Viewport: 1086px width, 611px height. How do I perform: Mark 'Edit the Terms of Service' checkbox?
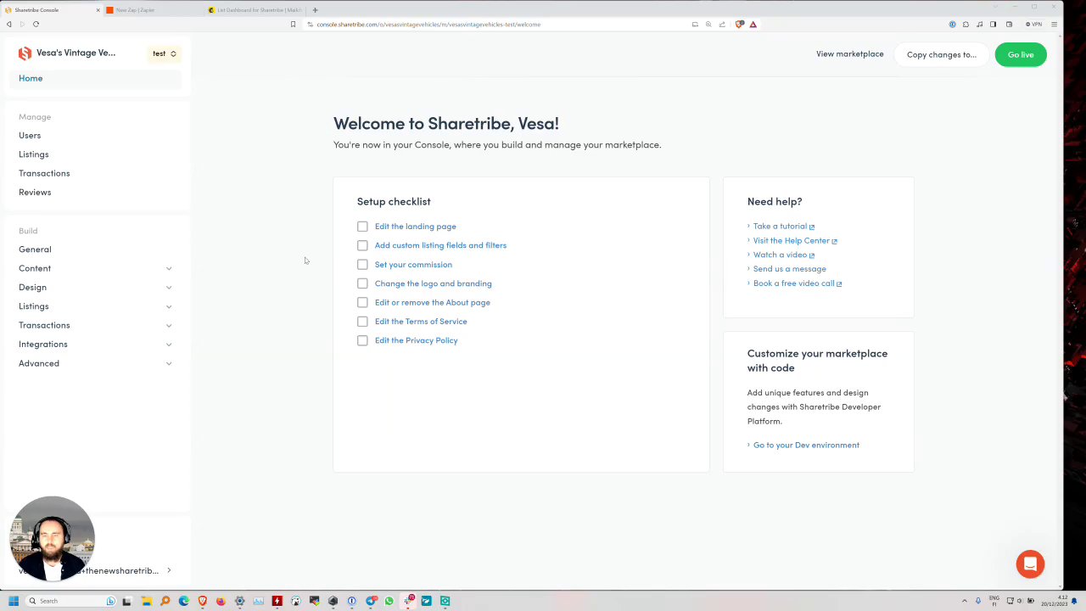362,322
